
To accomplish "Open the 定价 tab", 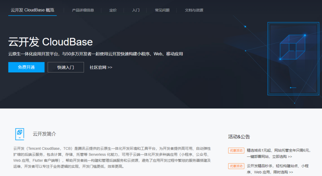I will (113, 10).
